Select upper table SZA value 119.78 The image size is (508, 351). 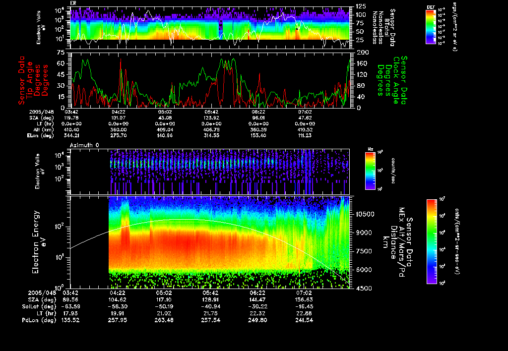point(71,118)
